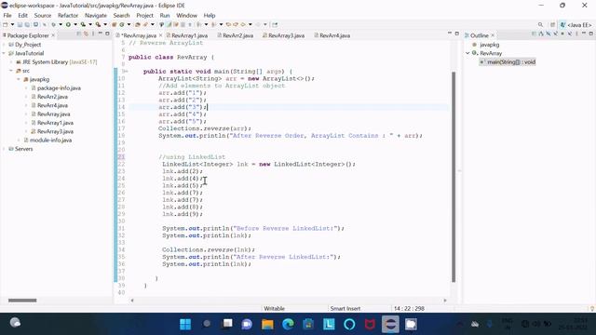Toggle code folding at line 9 main method

click(126, 72)
